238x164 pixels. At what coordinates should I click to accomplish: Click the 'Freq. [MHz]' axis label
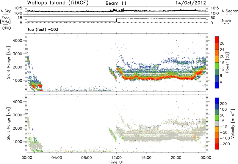[6, 20]
